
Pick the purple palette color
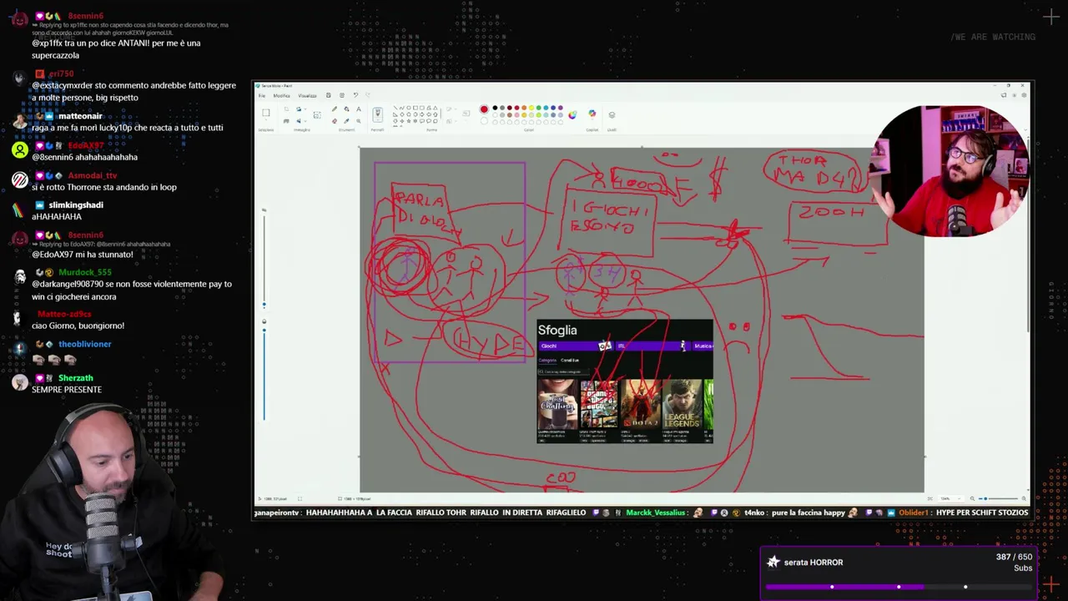point(560,108)
